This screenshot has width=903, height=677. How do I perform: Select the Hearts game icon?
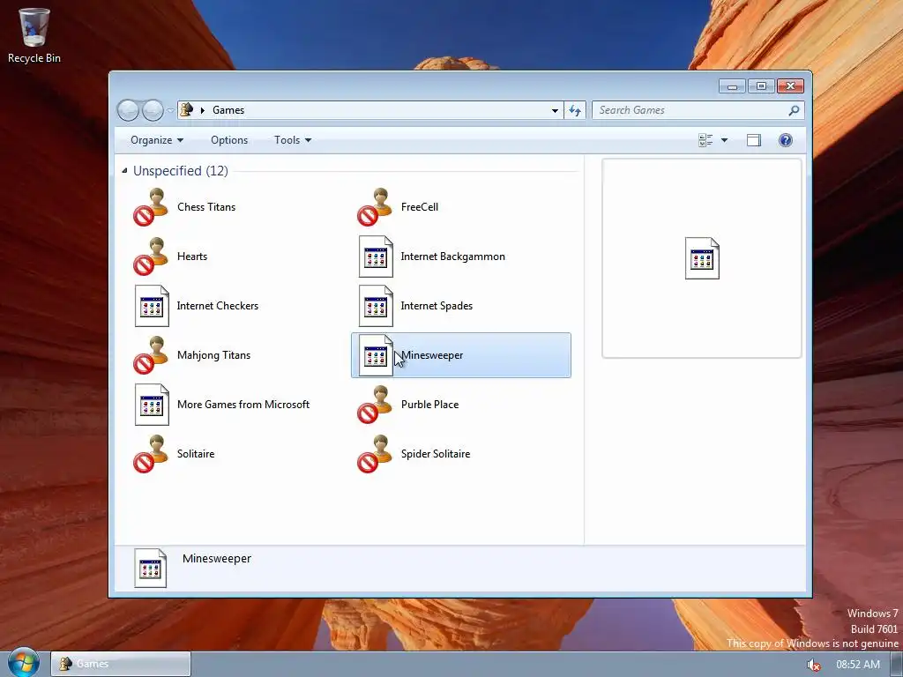[x=152, y=257]
